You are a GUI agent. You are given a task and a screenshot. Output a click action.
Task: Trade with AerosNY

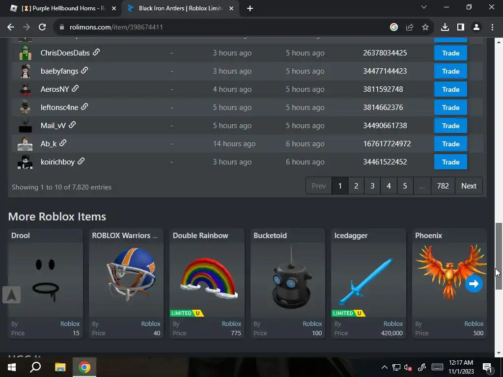click(x=450, y=89)
